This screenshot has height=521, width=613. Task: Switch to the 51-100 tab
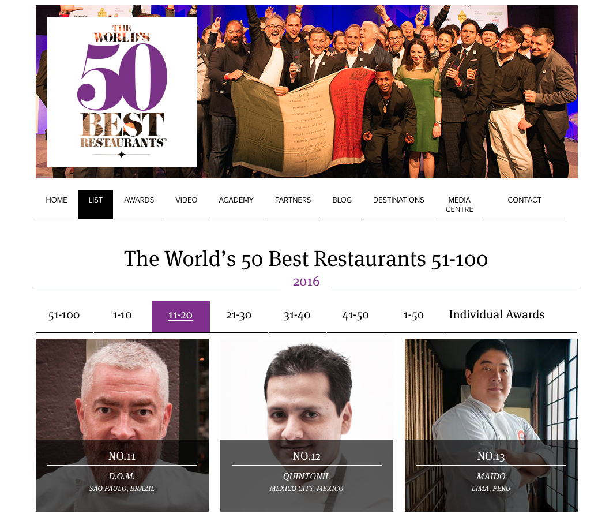[64, 316]
